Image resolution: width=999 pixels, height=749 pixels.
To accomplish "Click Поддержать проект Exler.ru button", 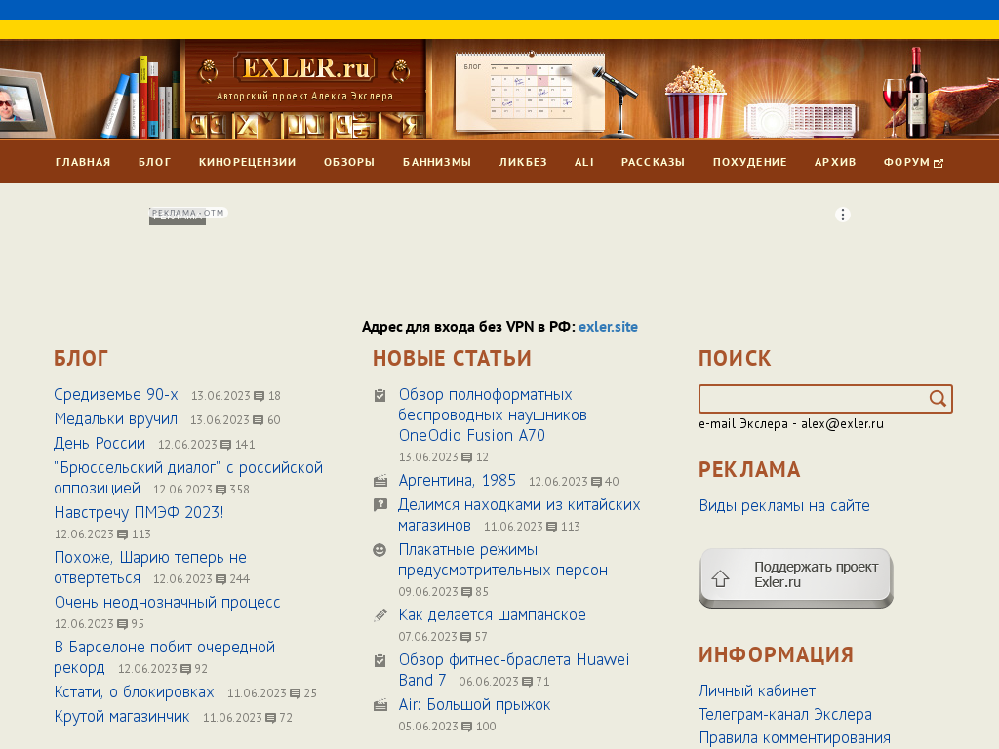I will tap(796, 577).
